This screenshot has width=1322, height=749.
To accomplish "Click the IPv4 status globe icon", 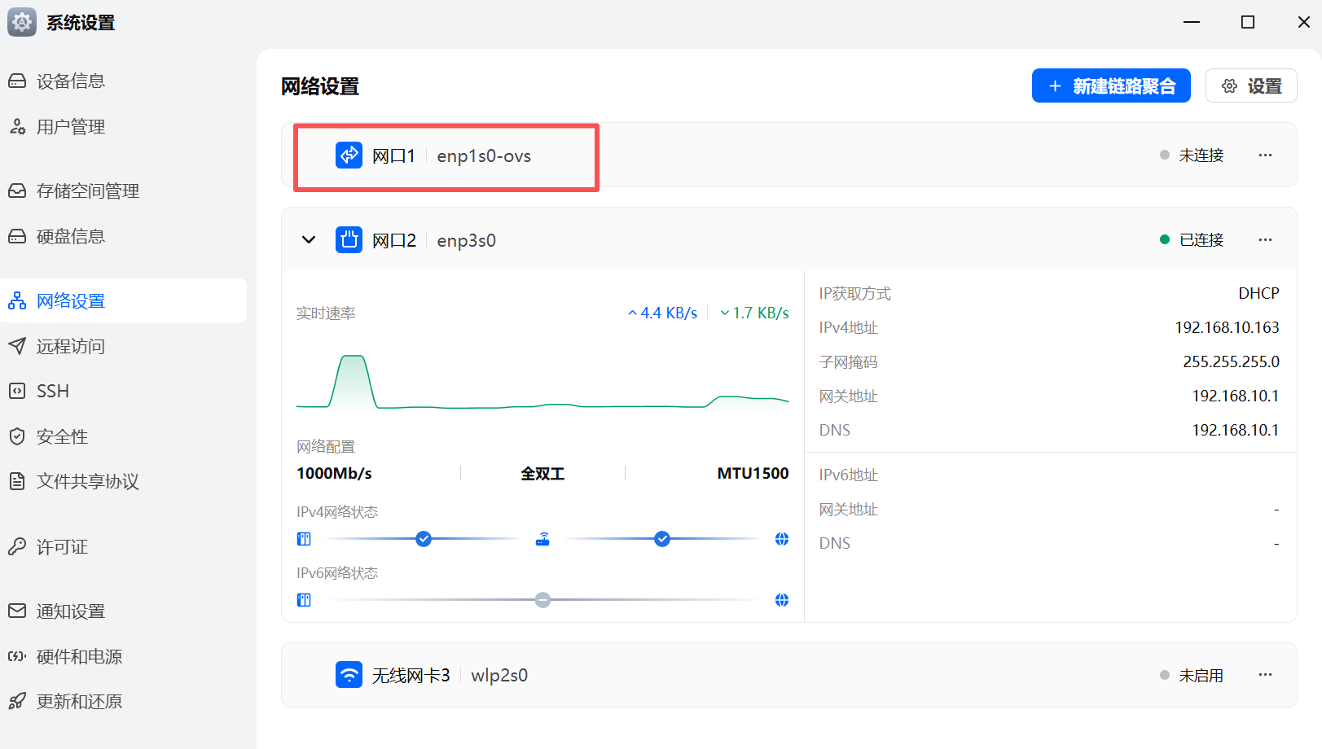I will point(782,539).
